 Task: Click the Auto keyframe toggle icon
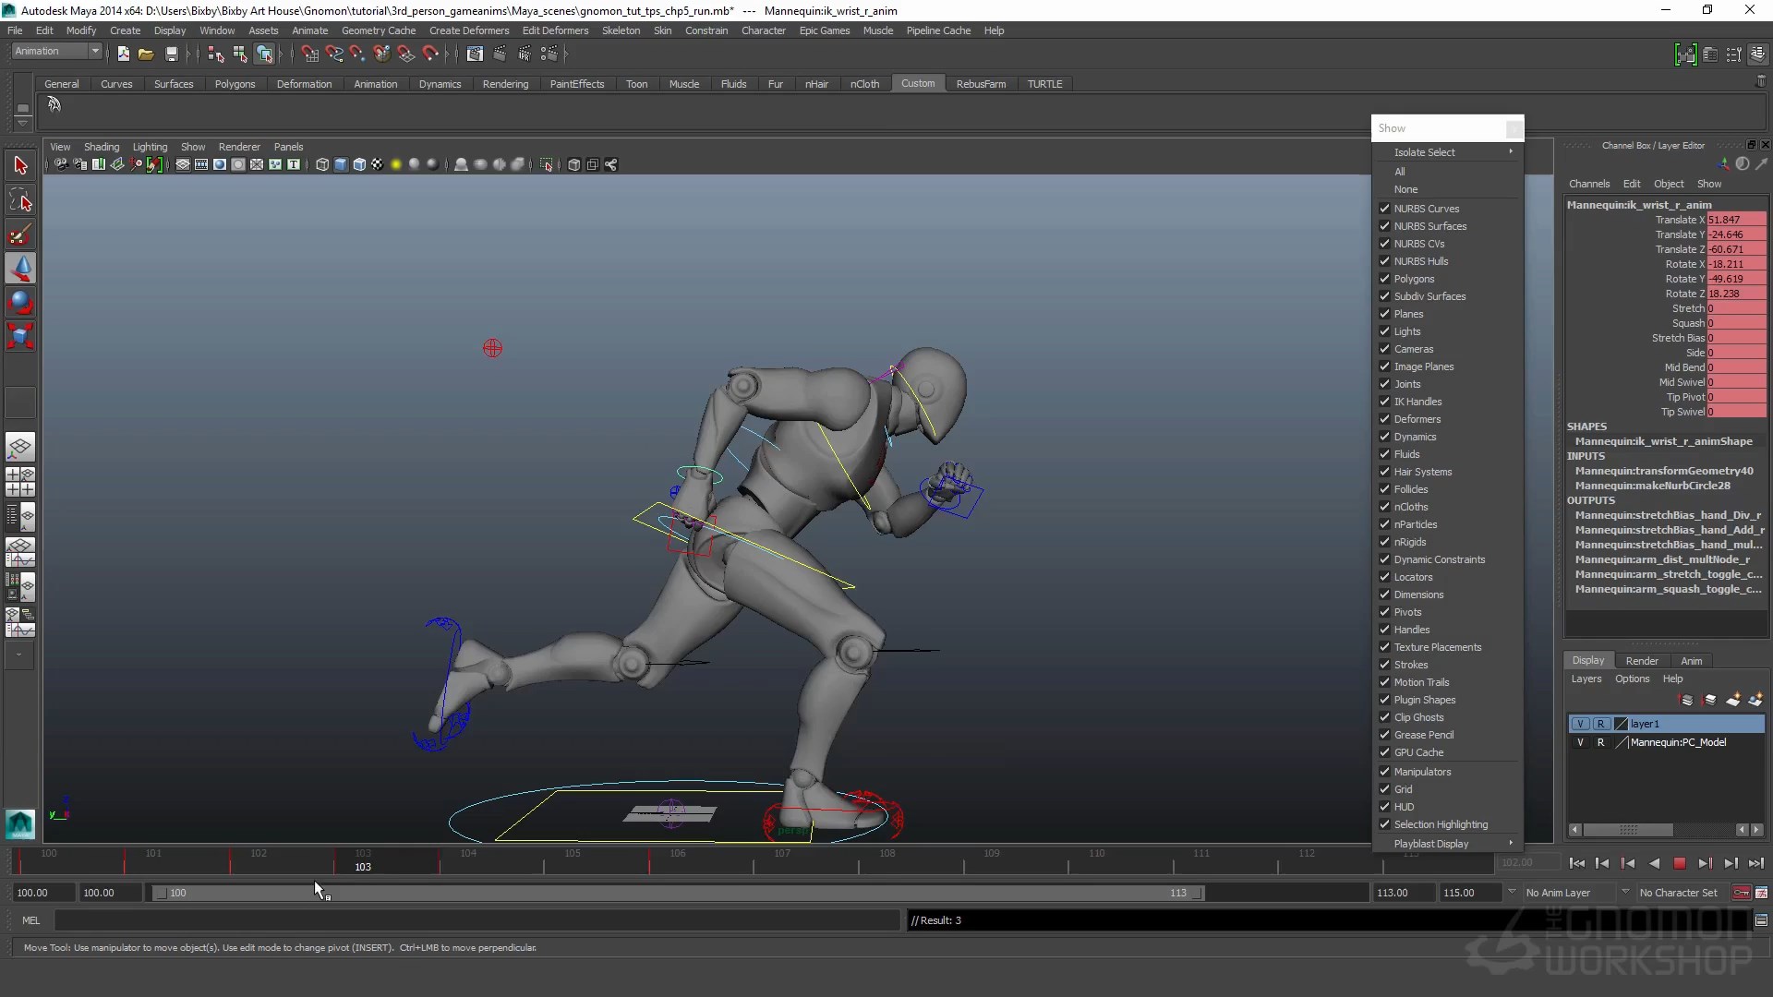[x=1741, y=893]
